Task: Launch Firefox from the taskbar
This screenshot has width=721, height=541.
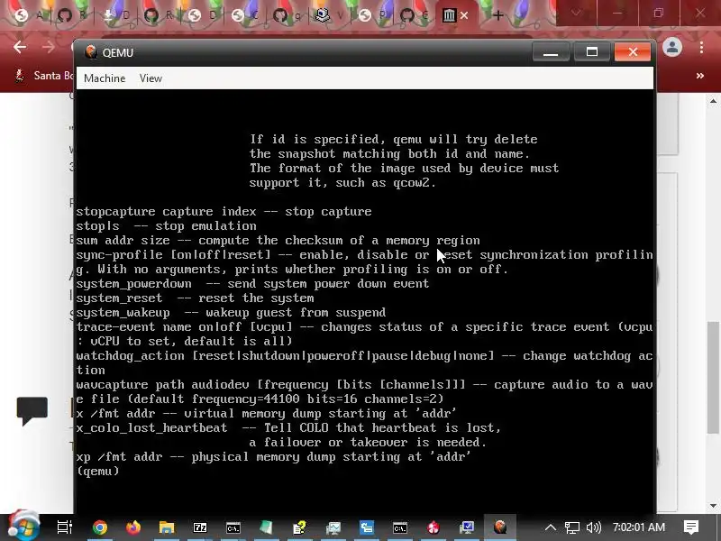Action: [133, 527]
